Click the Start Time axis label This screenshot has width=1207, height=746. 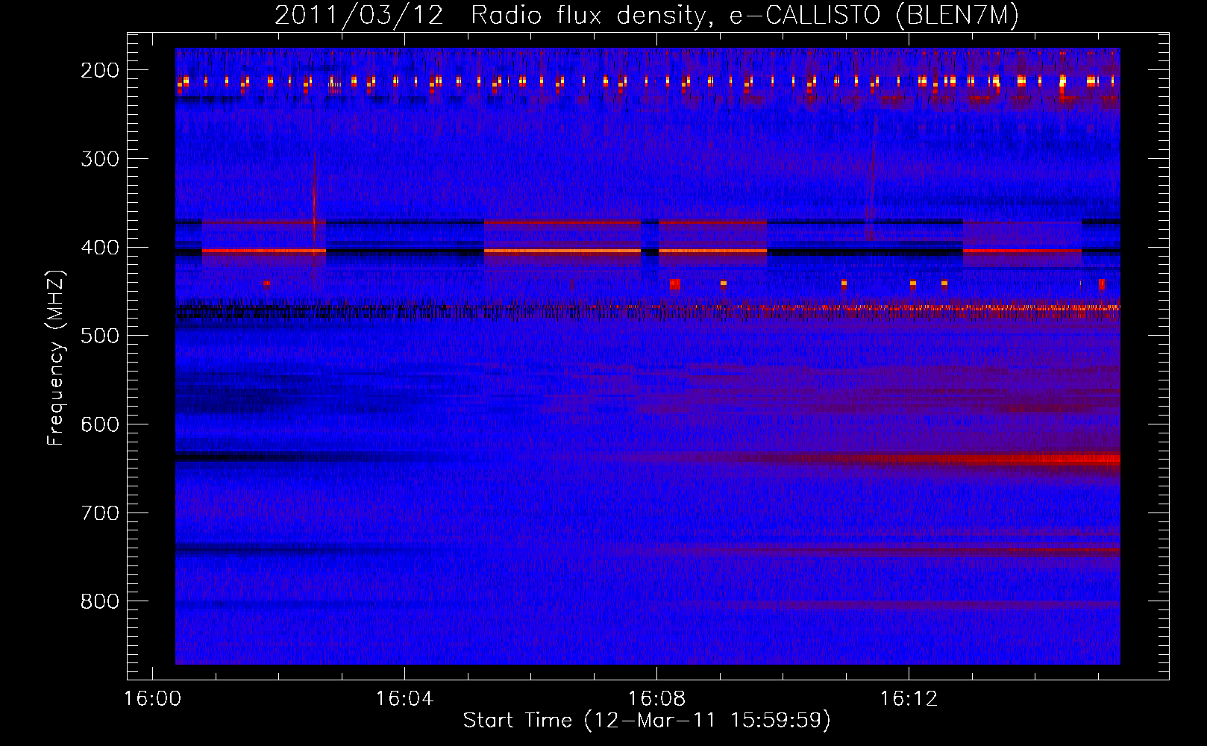pyautogui.click(x=647, y=721)
